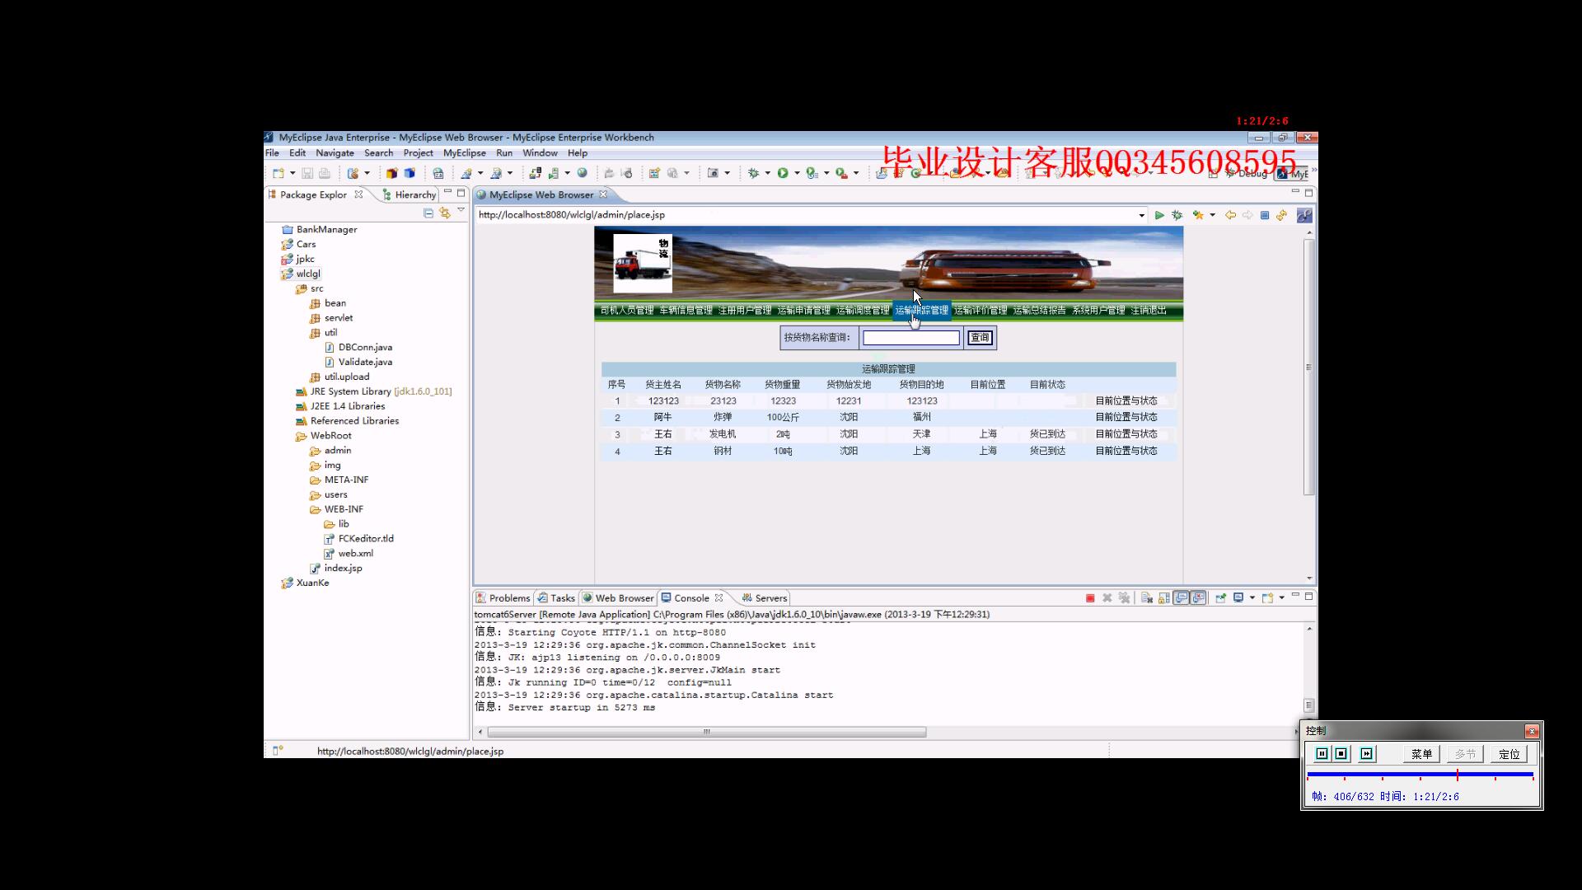This screenshot has height=890, width=1582.
Task: Click the browser URL address field
Action: pyautogui.click(x=805, y=215)
